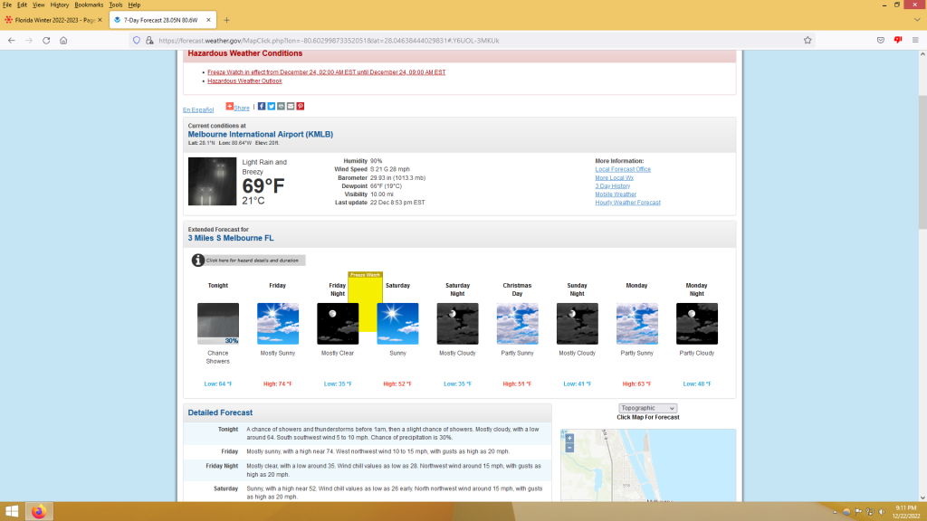Zoom out on the forecast map

click(569, 448)
